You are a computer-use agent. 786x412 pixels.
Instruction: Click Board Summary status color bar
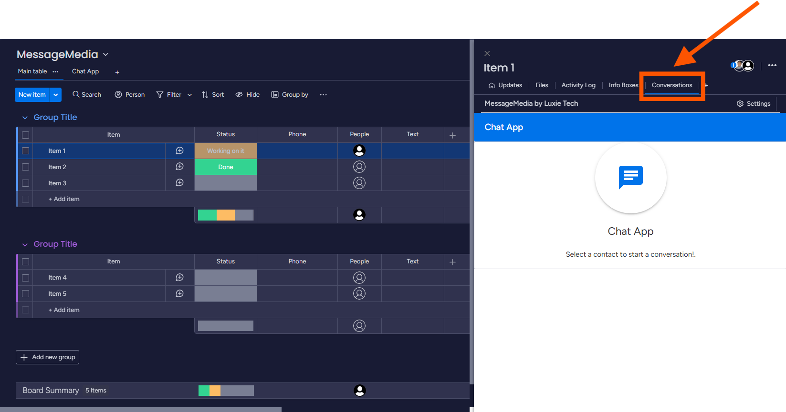pos(226,391)
